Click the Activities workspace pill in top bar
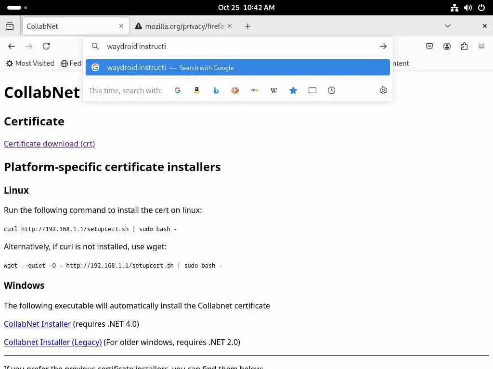The width and height of the screenshot is (493, 369). click(x=17, y=8)
